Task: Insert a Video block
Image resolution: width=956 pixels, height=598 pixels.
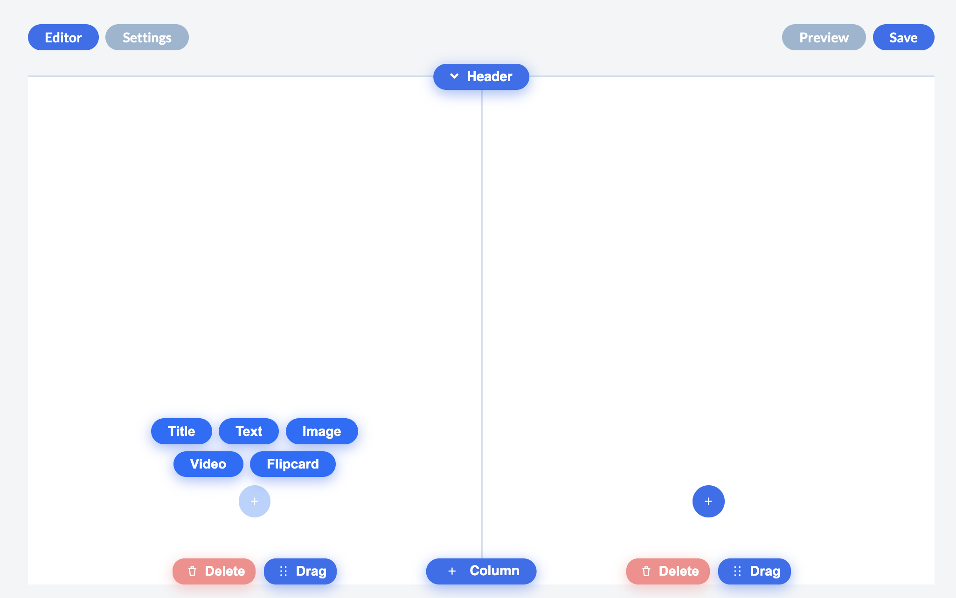Action: pos(208,464)
